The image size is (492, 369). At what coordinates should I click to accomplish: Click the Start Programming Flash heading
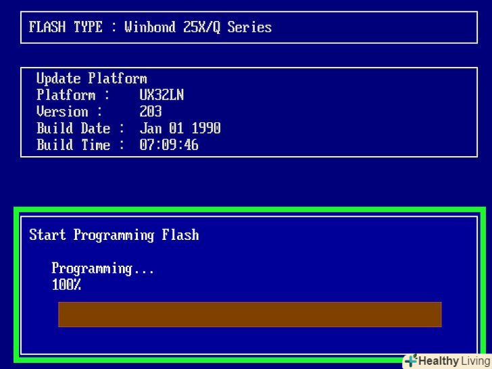click(114, 235)
